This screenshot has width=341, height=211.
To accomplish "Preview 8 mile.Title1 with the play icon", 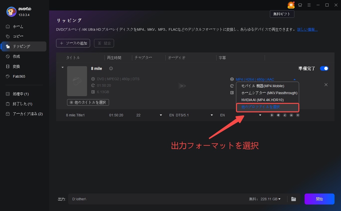I will click(272, 115).
